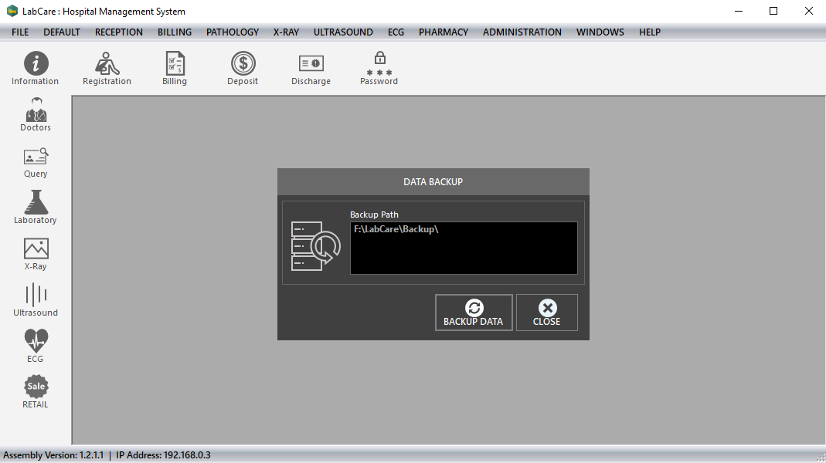Click the Backup Path text field
The height and width of the screenshot is (463, 826).
click(x=464, y=248)
